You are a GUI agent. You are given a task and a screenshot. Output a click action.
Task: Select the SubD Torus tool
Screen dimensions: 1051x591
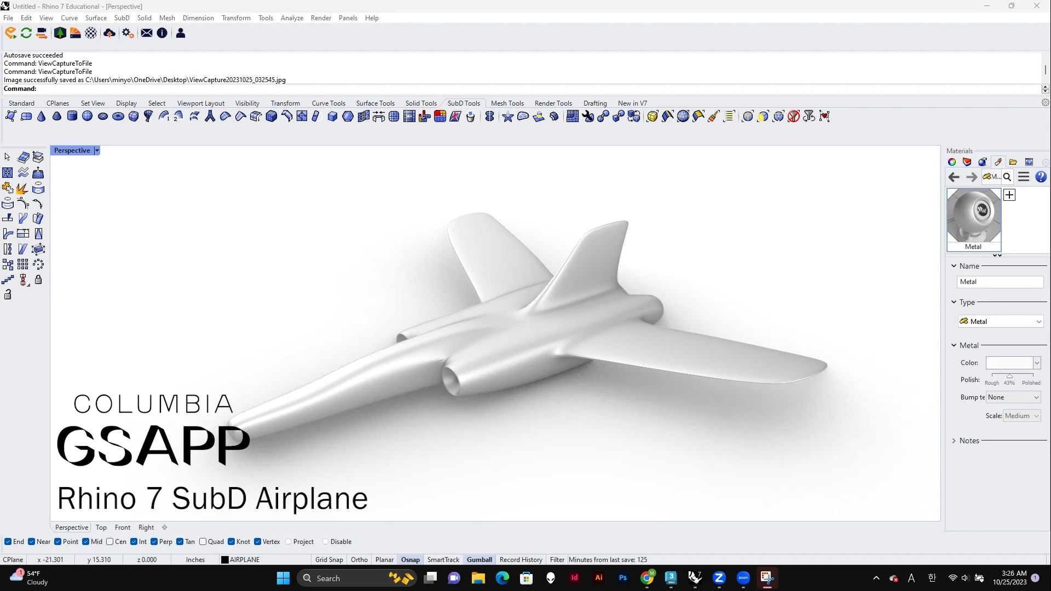pos(118,116)
